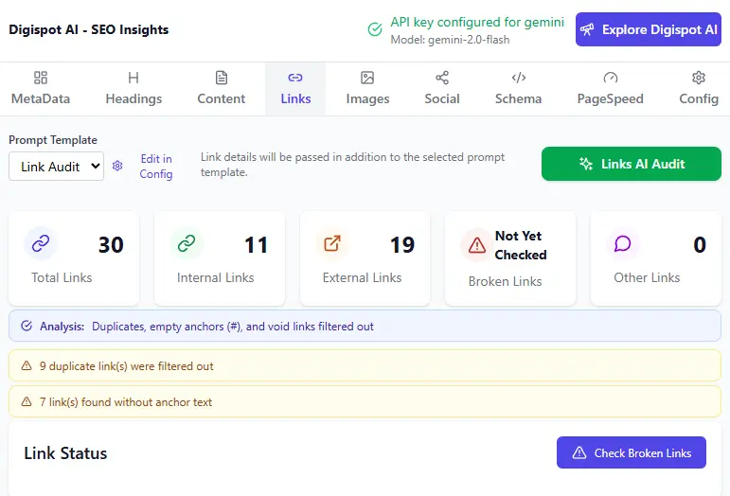Open the MetaData tab
Image resolution: width=730 pixels, height=496 pixels.
41,89
